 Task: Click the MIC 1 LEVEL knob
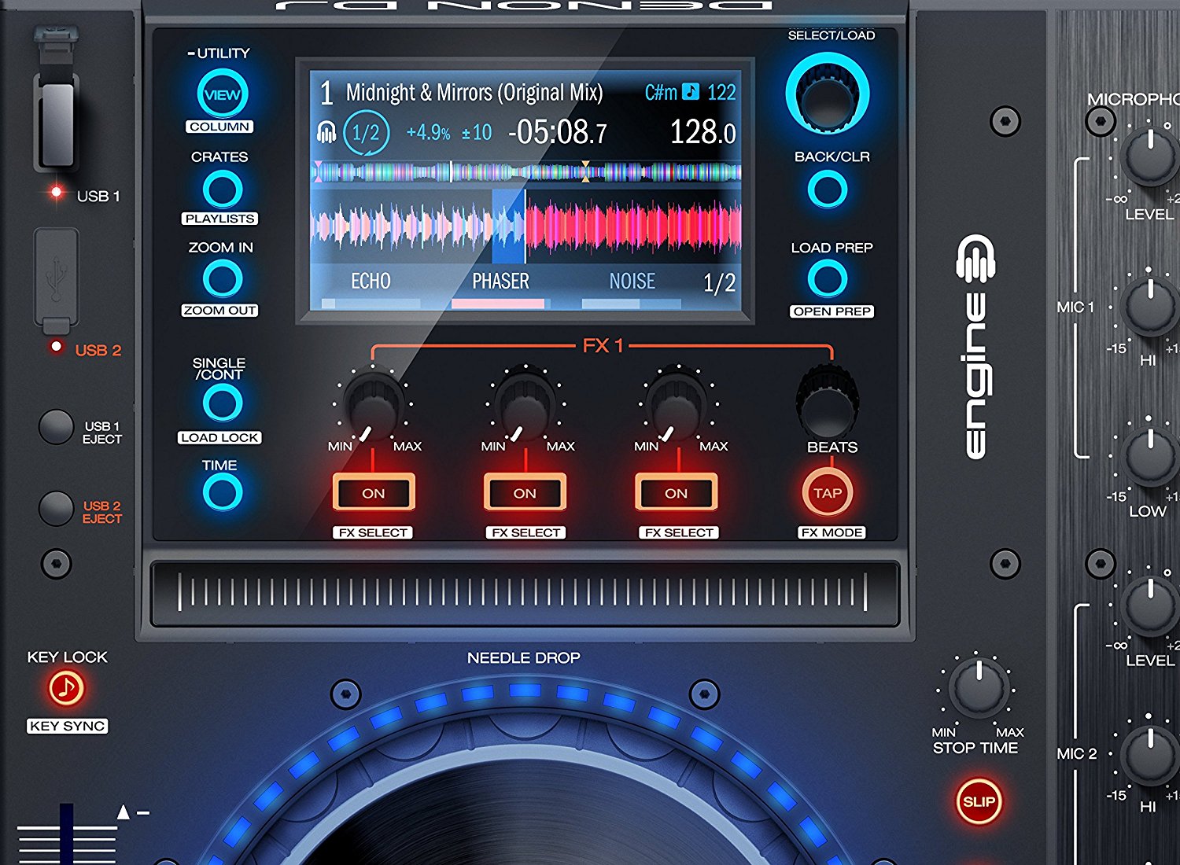coord(1150,156)
